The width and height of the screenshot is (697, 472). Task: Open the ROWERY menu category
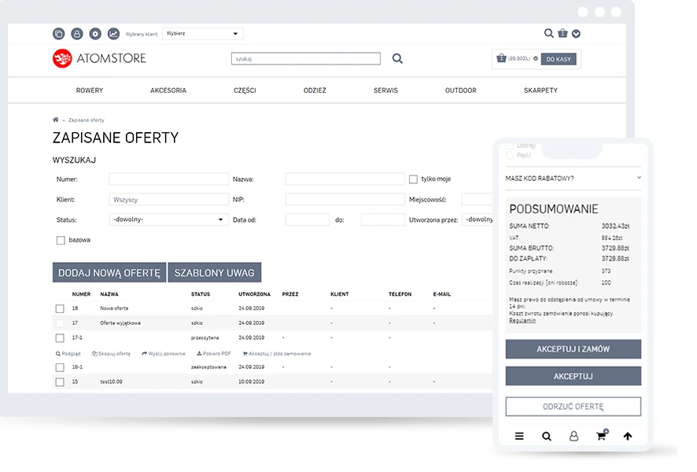click(x=90, y=90)
